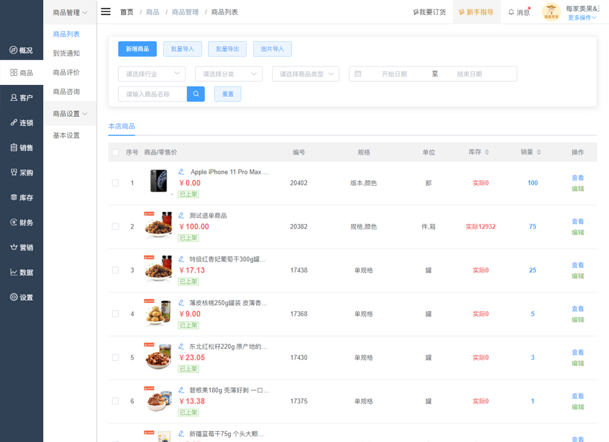Click edit pencil for 碧根果180g product

click(x=181, y=390)
